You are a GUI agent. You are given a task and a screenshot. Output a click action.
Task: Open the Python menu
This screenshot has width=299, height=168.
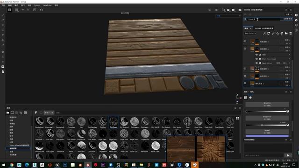[37, 5]
